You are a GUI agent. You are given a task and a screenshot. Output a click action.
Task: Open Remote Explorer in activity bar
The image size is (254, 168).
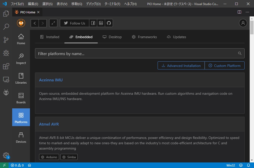coord(6,79)
